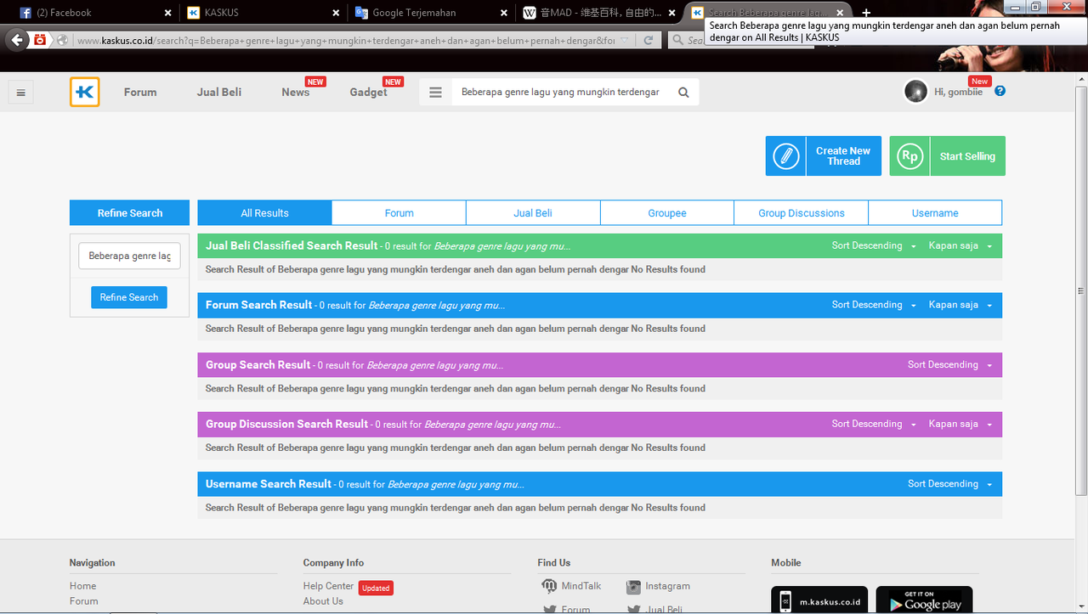This screenshot has width=1088, height=614.
Task: Expand Sort Descending in Jual Beli results
Action: (x=874, y=245)
